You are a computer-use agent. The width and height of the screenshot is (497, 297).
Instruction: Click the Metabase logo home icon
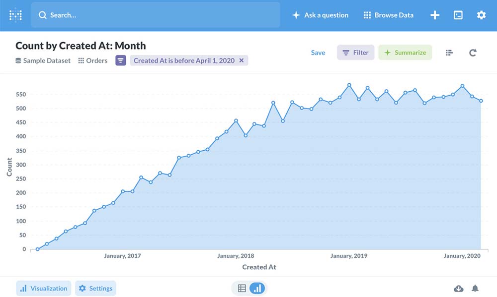click(x=15, y=15)
